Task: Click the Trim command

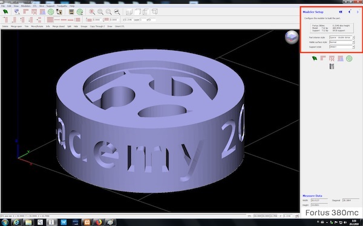Action: [x=27, y=27]
